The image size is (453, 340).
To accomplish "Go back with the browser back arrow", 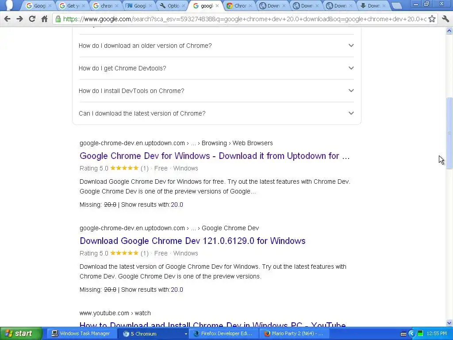I will pyautogui.click(x=7, y=19).
